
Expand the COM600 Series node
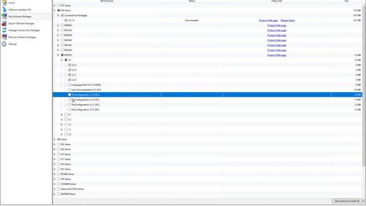[x=55, y=184]
